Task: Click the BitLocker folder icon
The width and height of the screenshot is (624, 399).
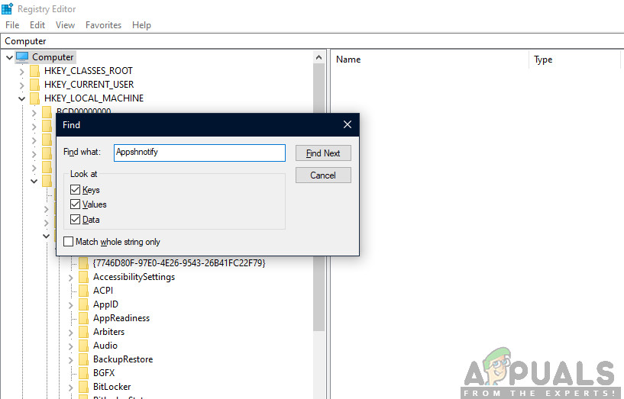Action: tap(83, 387)
